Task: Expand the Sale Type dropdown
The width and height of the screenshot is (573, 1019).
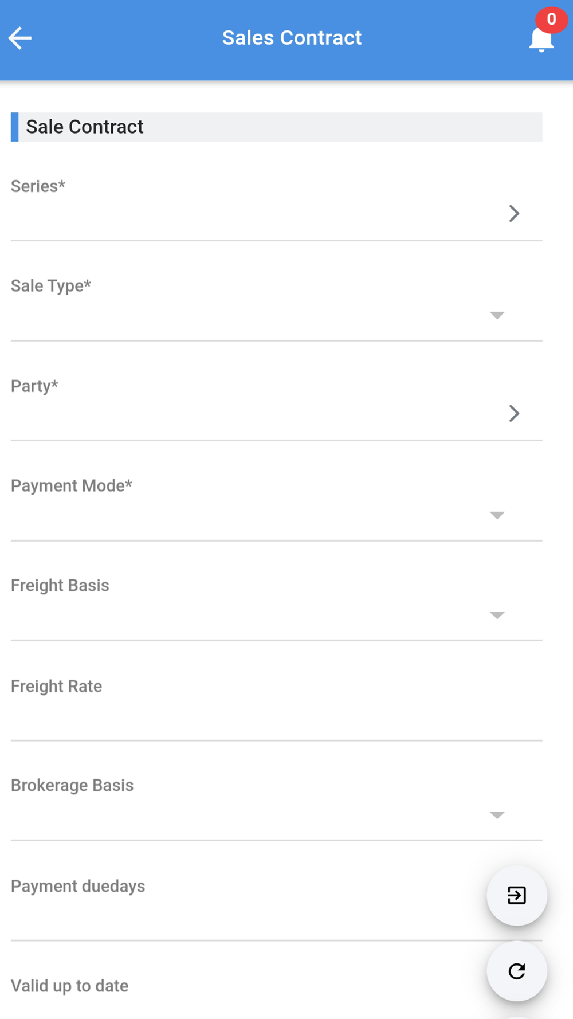Action: [497, 315]
